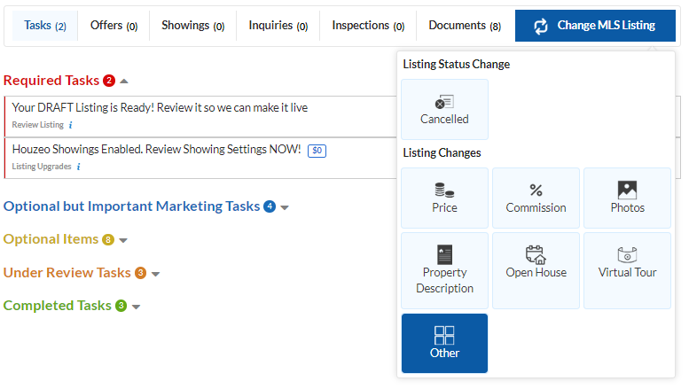Expand the Completed Tasks section

pos(136,307)
